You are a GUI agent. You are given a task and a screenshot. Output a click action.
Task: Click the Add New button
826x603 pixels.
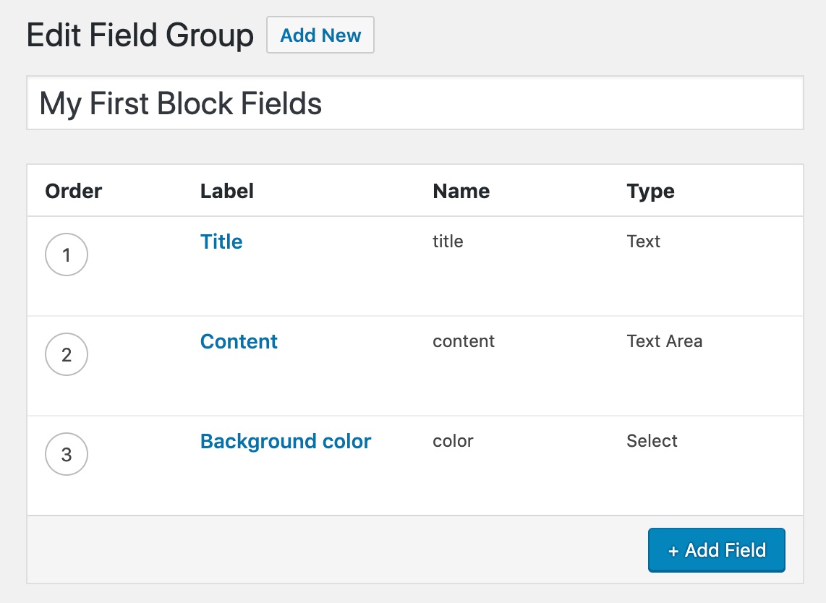(320, 35)
